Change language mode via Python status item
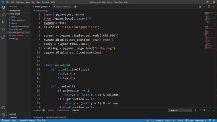This screenshot has width=217, height=122. [x=180, y=121]
